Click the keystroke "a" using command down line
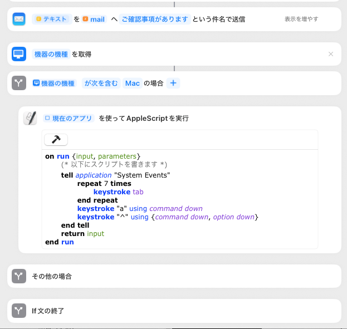The image size is (347, 329). click(x=140, y=208)
